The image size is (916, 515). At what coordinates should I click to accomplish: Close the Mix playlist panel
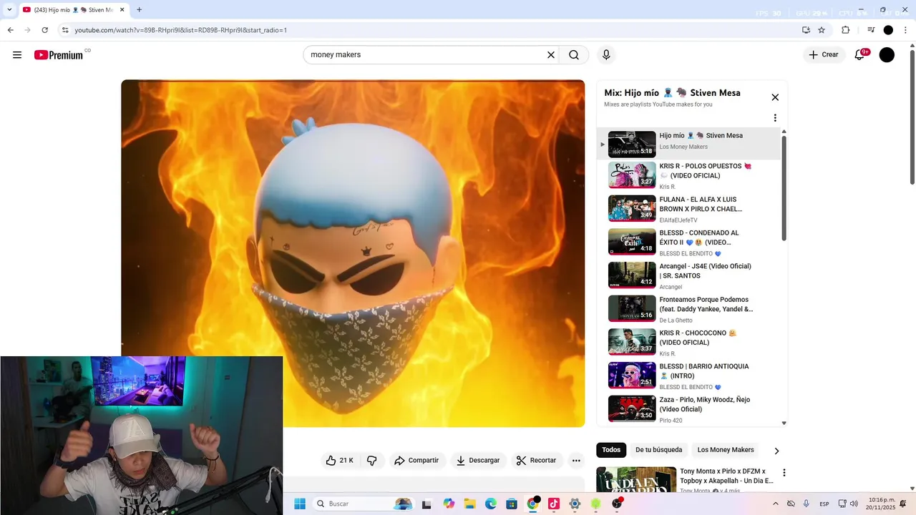pyautogui.click(x=774, y=97)
